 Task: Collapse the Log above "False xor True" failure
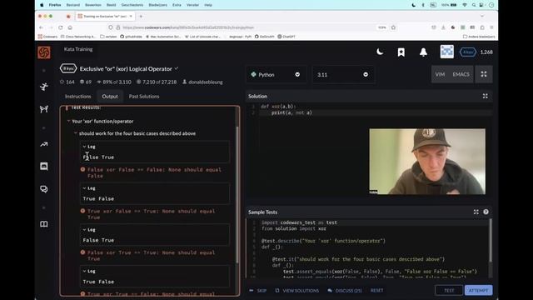click(89, 230)
